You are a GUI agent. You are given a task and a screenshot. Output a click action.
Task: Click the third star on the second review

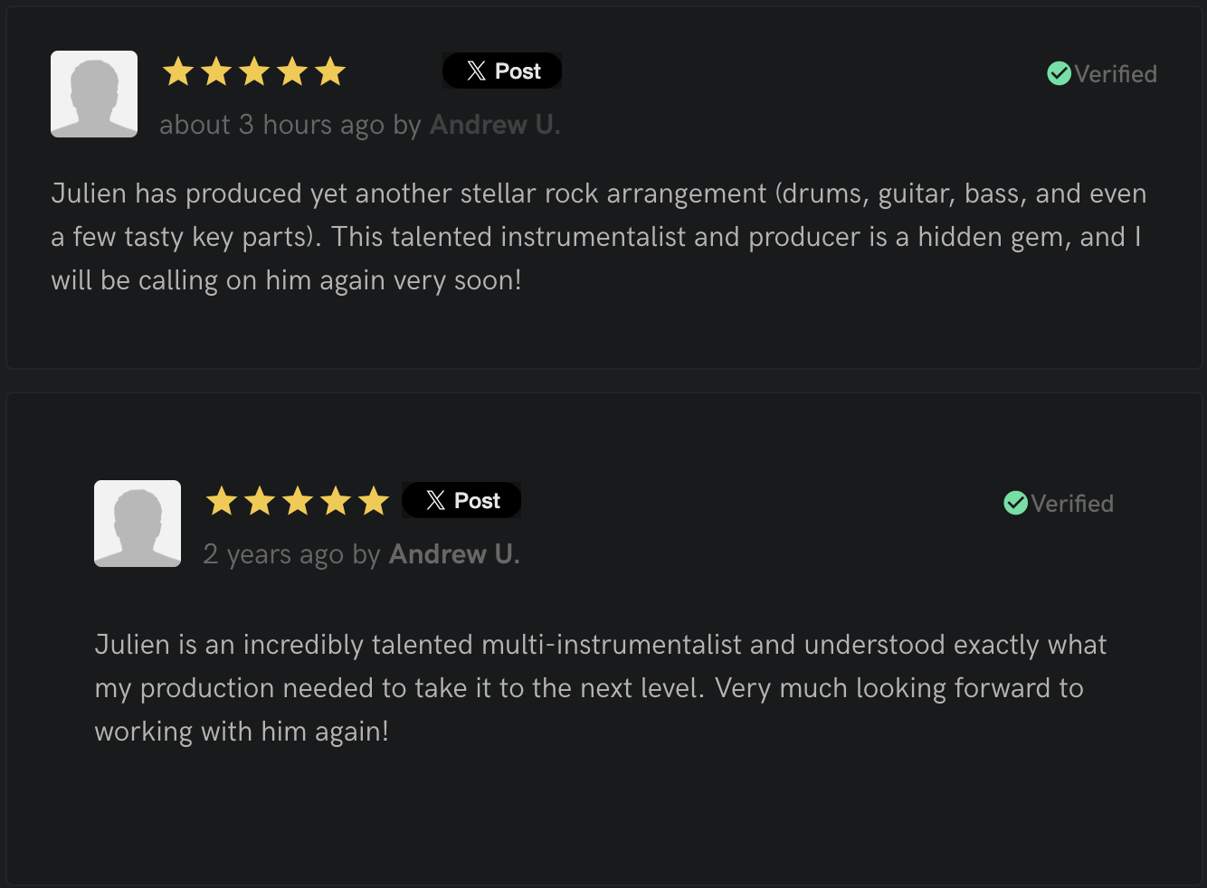(x=298, y=500)
